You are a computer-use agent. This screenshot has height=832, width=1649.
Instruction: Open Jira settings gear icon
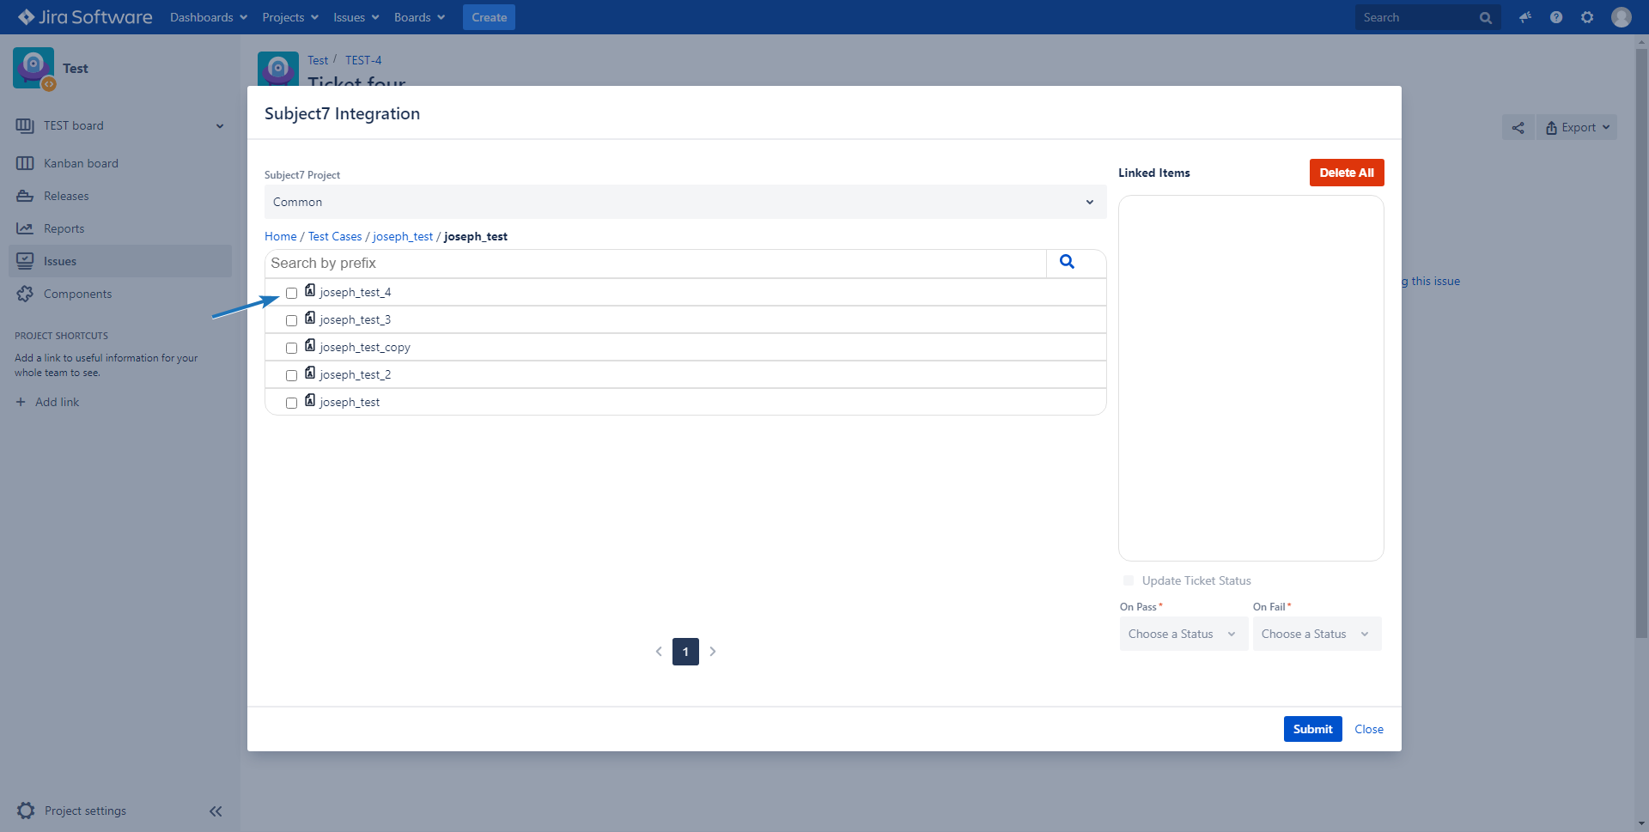pyautogui.click(x=1587, y=17)
